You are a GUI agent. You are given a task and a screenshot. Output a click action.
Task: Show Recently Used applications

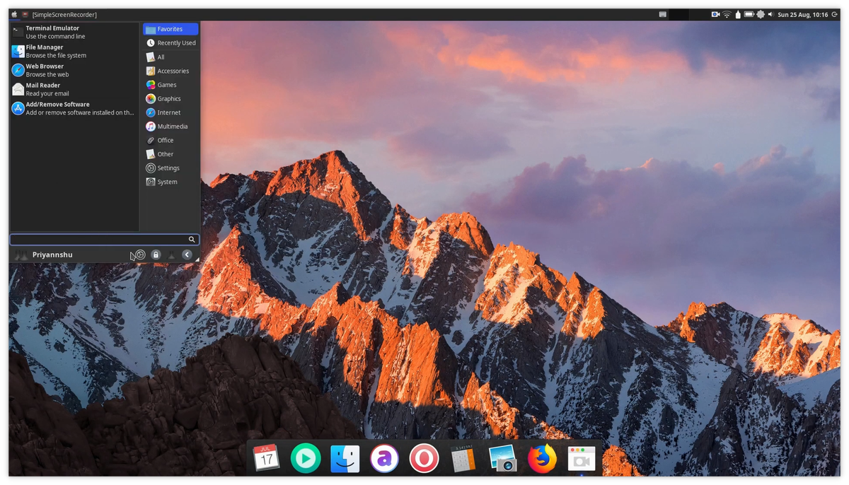(x=171, y=43)
